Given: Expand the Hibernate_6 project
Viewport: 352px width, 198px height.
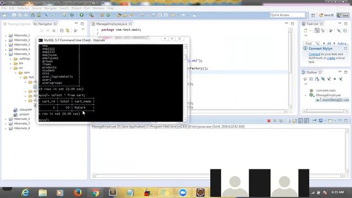Looking at the screenshot, I should pos(5,119).
